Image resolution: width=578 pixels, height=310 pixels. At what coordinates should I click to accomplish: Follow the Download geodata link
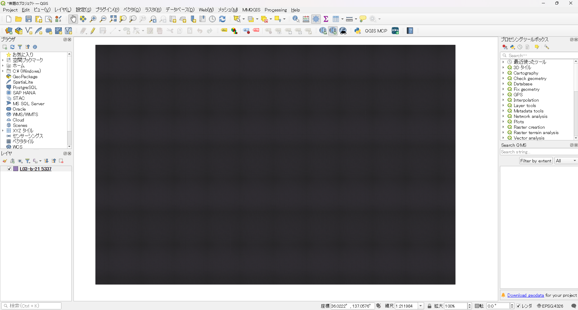[x=526, y=295]
